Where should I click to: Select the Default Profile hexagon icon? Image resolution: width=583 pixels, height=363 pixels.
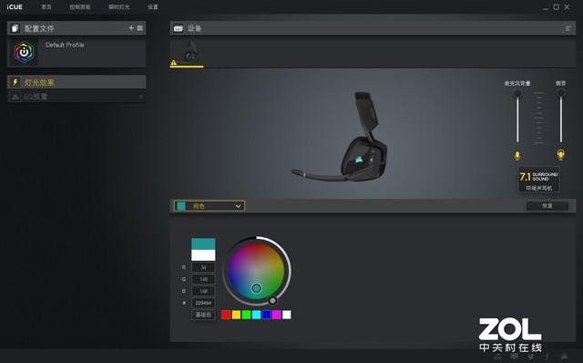click(x=25, y=53)
